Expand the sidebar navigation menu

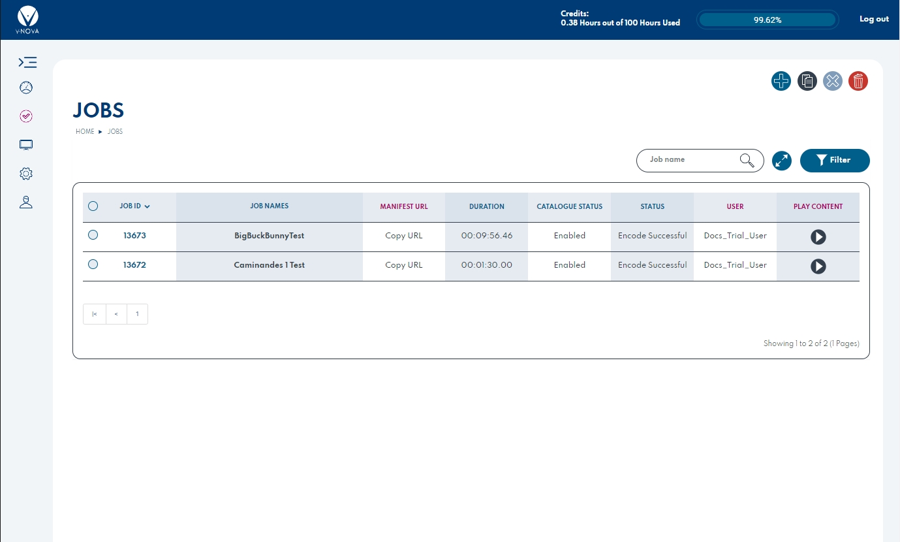pos(27,63)
